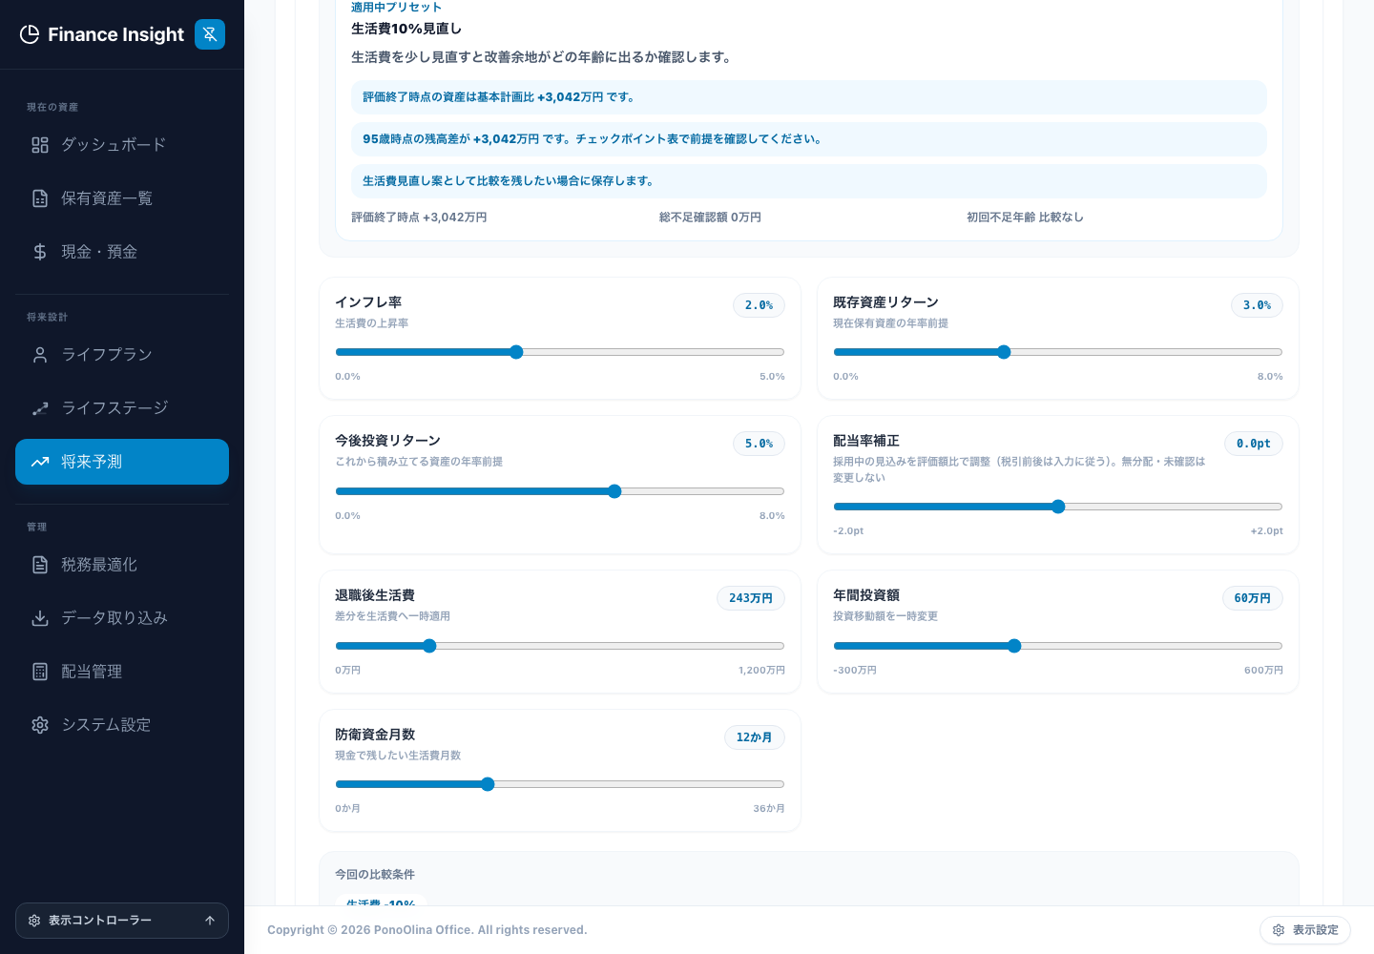Viewport: 1374px width, 954px height.
Task: Click the 現金・預金 dollar icon
Action: pos(40,252)
